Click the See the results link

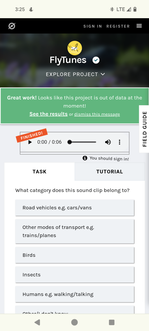pos(48,114)
